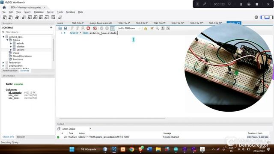Collapse the arduino_java schema

click(x=3, y=37)
